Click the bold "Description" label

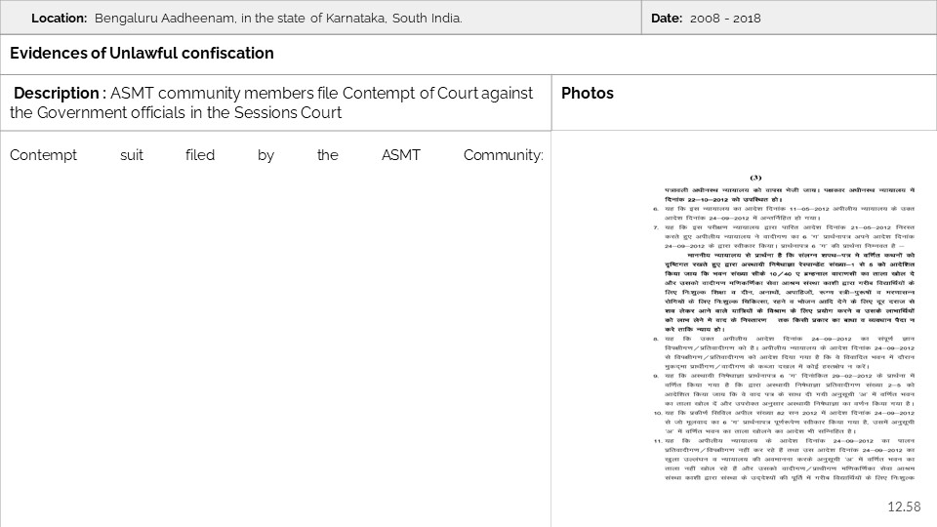point(58,93)
